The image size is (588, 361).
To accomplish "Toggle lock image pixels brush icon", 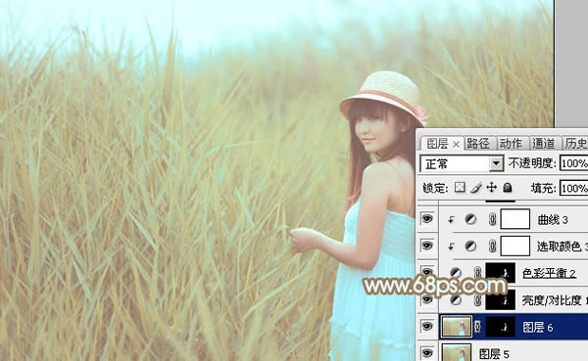I will [476, 187].
